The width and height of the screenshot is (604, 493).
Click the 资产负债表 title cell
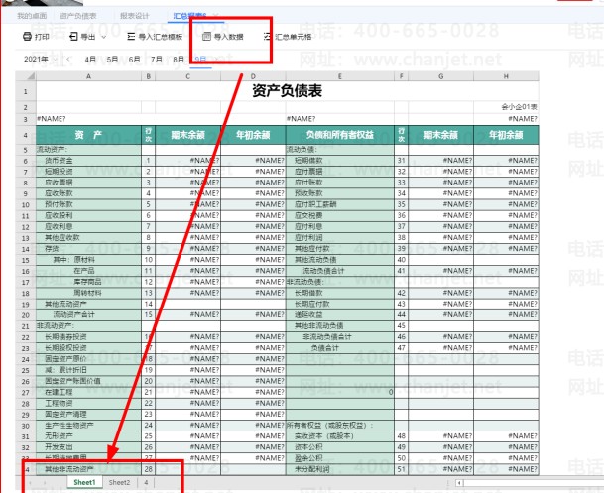[287, 91]
